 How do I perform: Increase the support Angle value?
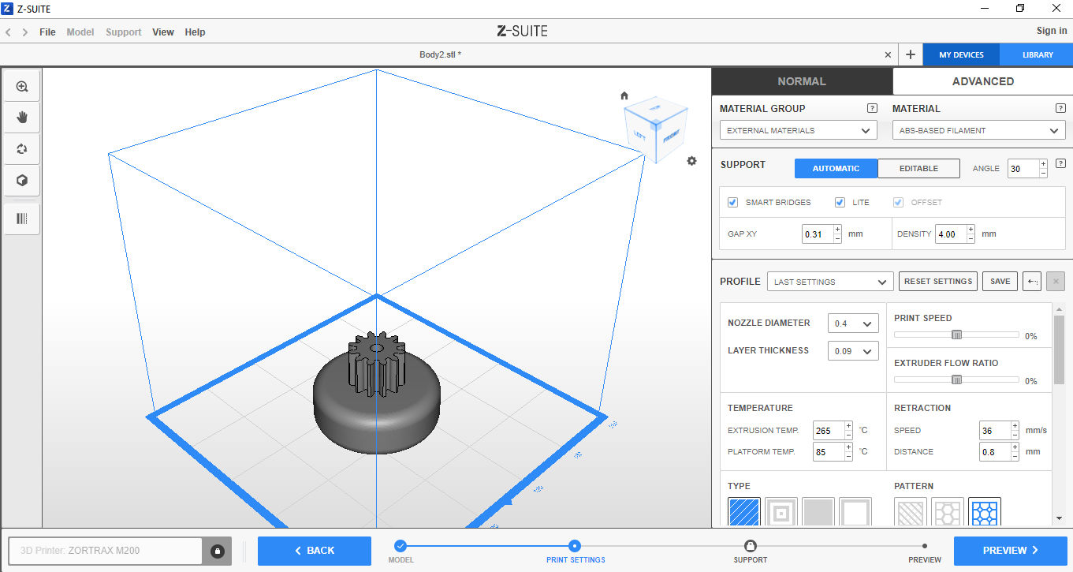(x=1043, y=164)
